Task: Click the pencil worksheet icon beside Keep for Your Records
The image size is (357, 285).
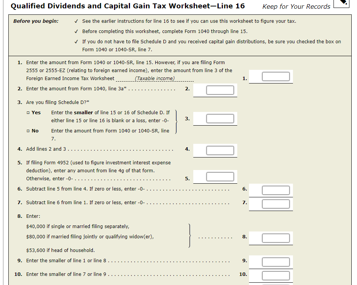Action: point(341,3)
